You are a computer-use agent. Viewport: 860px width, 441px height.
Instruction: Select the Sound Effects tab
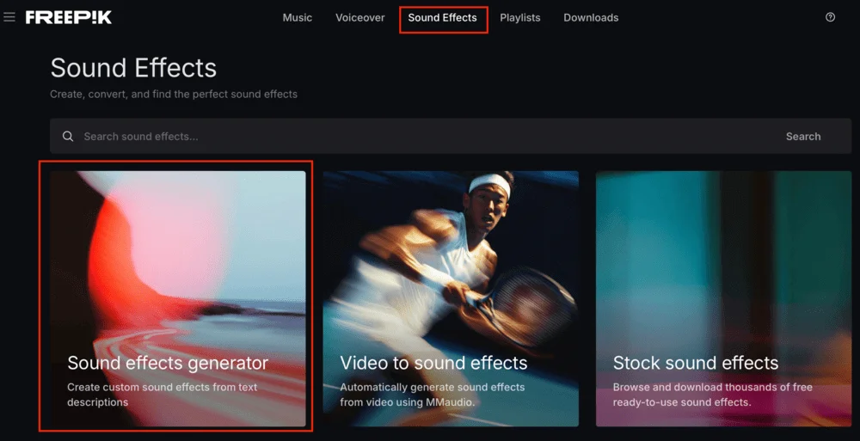coord(442,18)
